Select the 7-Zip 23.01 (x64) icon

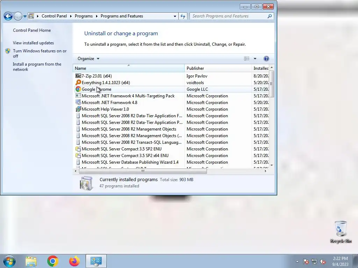78,76
